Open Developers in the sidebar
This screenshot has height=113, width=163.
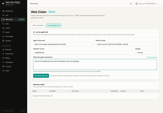(13, 62)
